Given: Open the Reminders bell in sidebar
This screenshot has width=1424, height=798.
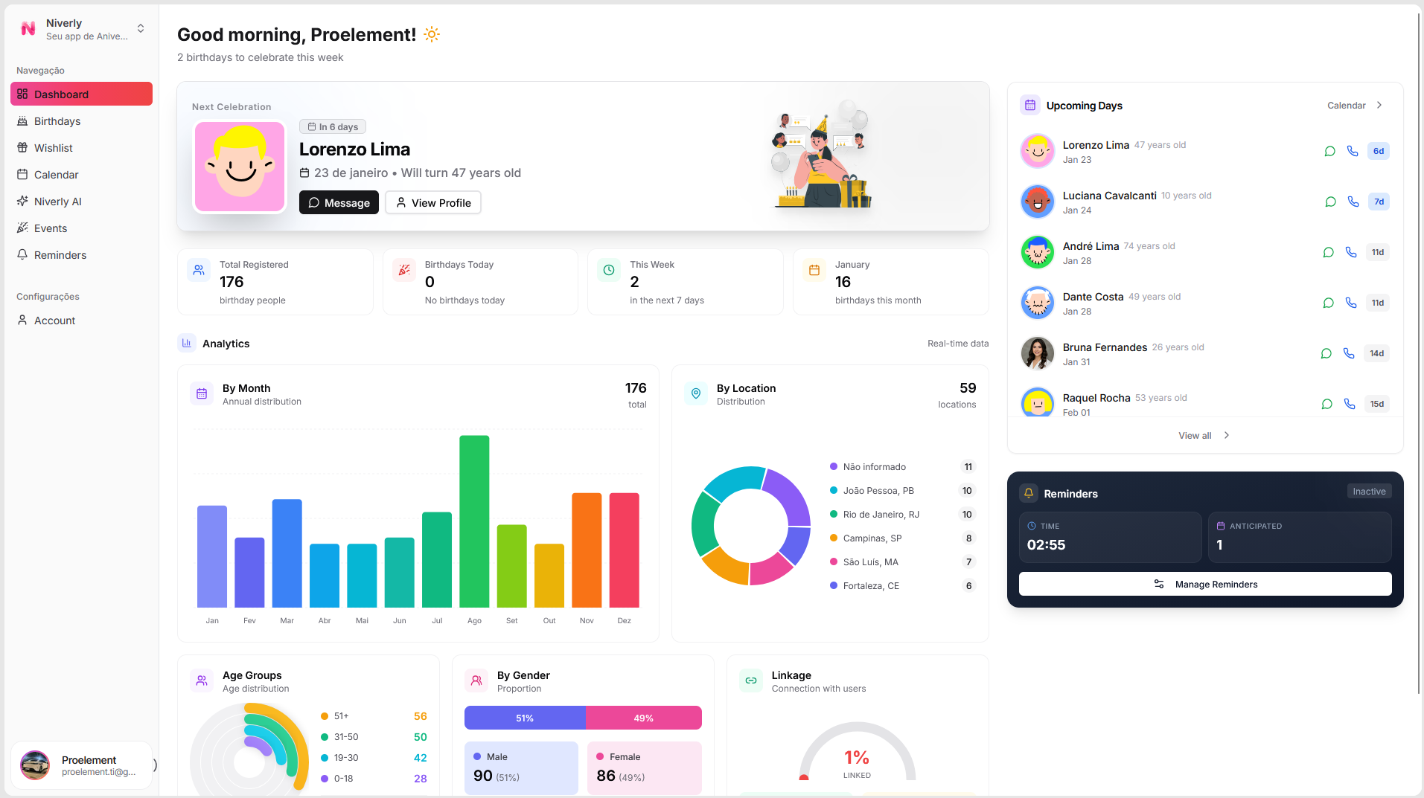Looking at the screenshot, I should pyautogui.click(x=22, y=254).
